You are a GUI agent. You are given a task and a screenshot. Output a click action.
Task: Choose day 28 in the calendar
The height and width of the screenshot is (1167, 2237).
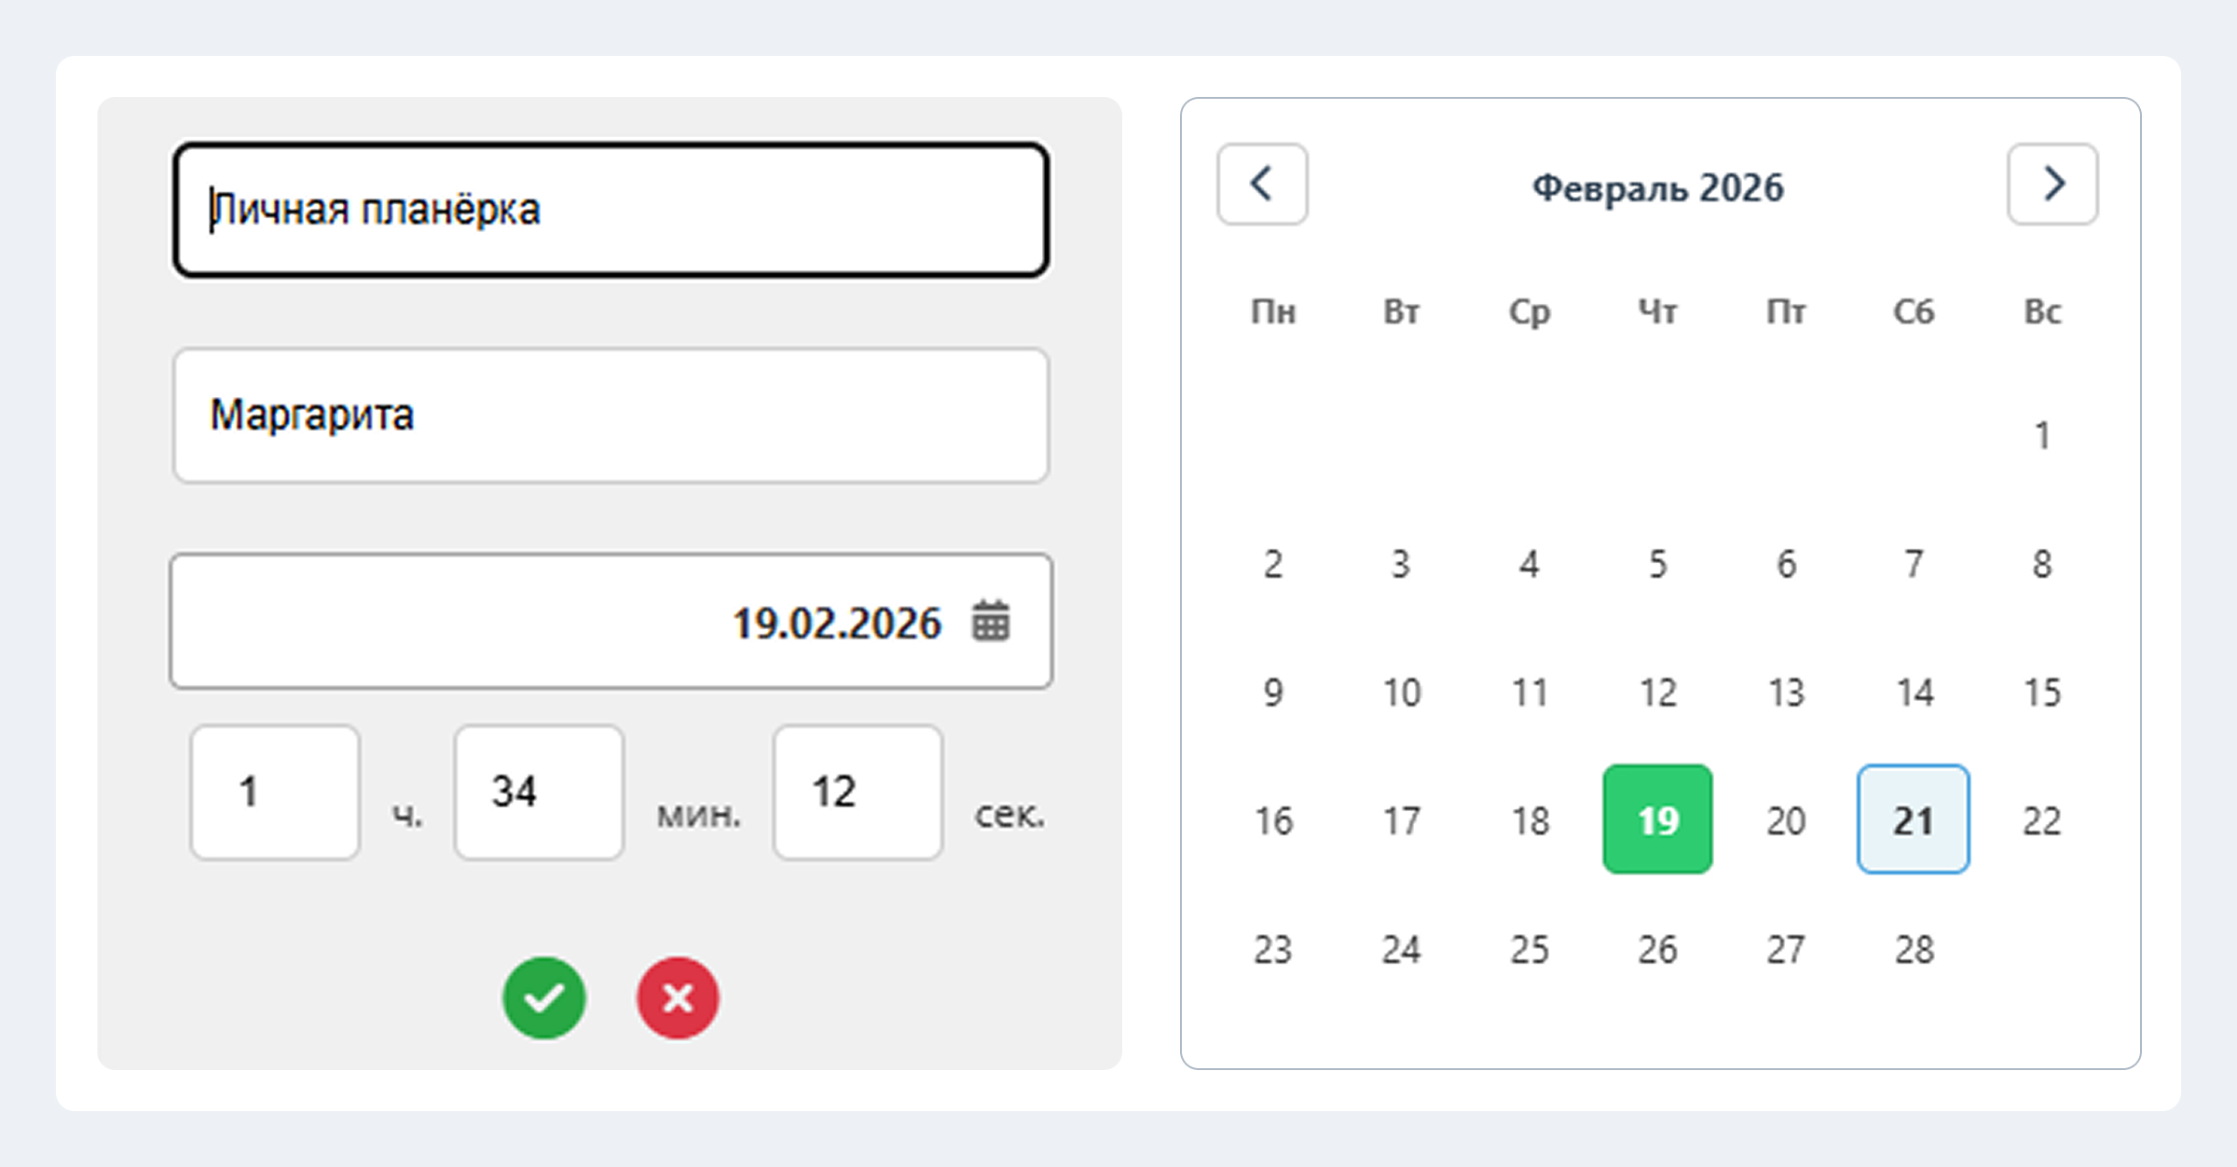coord(1914,950)
